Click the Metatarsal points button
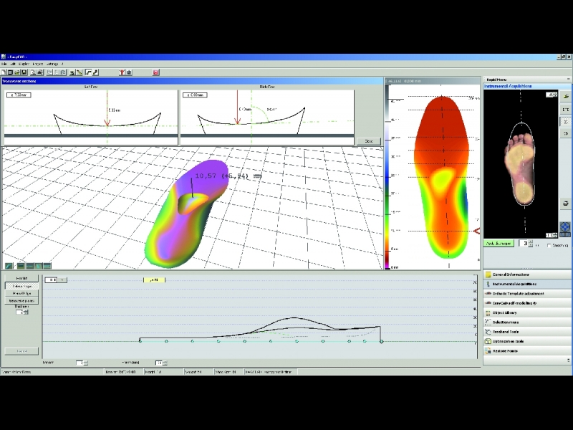The image size is (573, 430). click(x=21, y=300)
